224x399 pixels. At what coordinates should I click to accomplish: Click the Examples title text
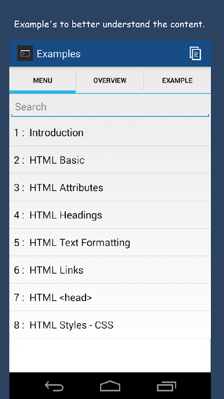[59, 54]
